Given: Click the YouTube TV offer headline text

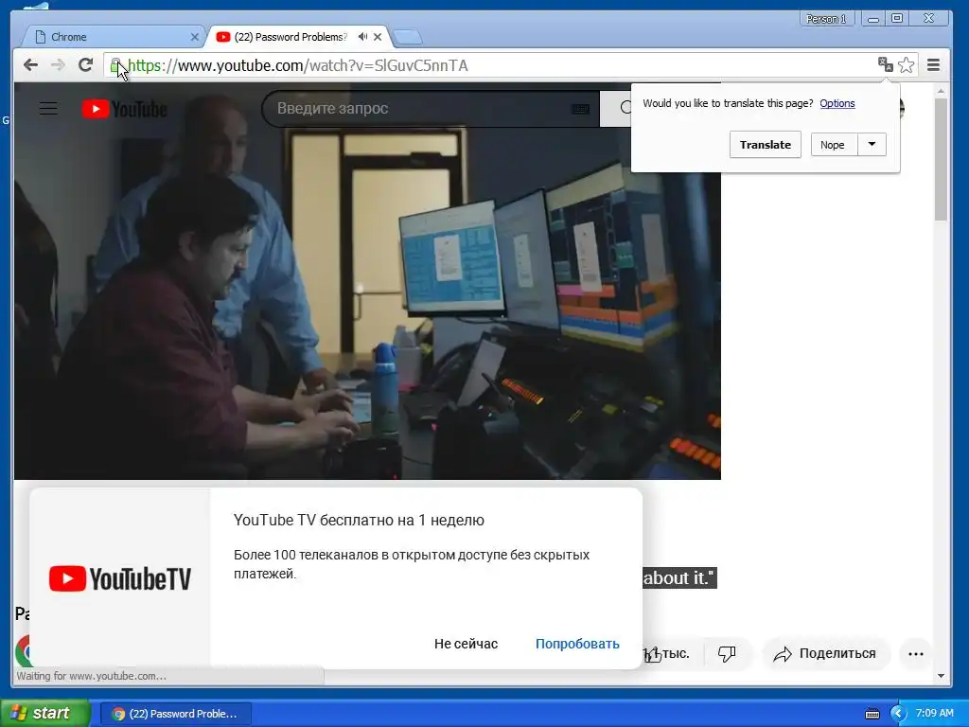Looking at the screenshot, I should pyautogui.click(x=359, y=521).
